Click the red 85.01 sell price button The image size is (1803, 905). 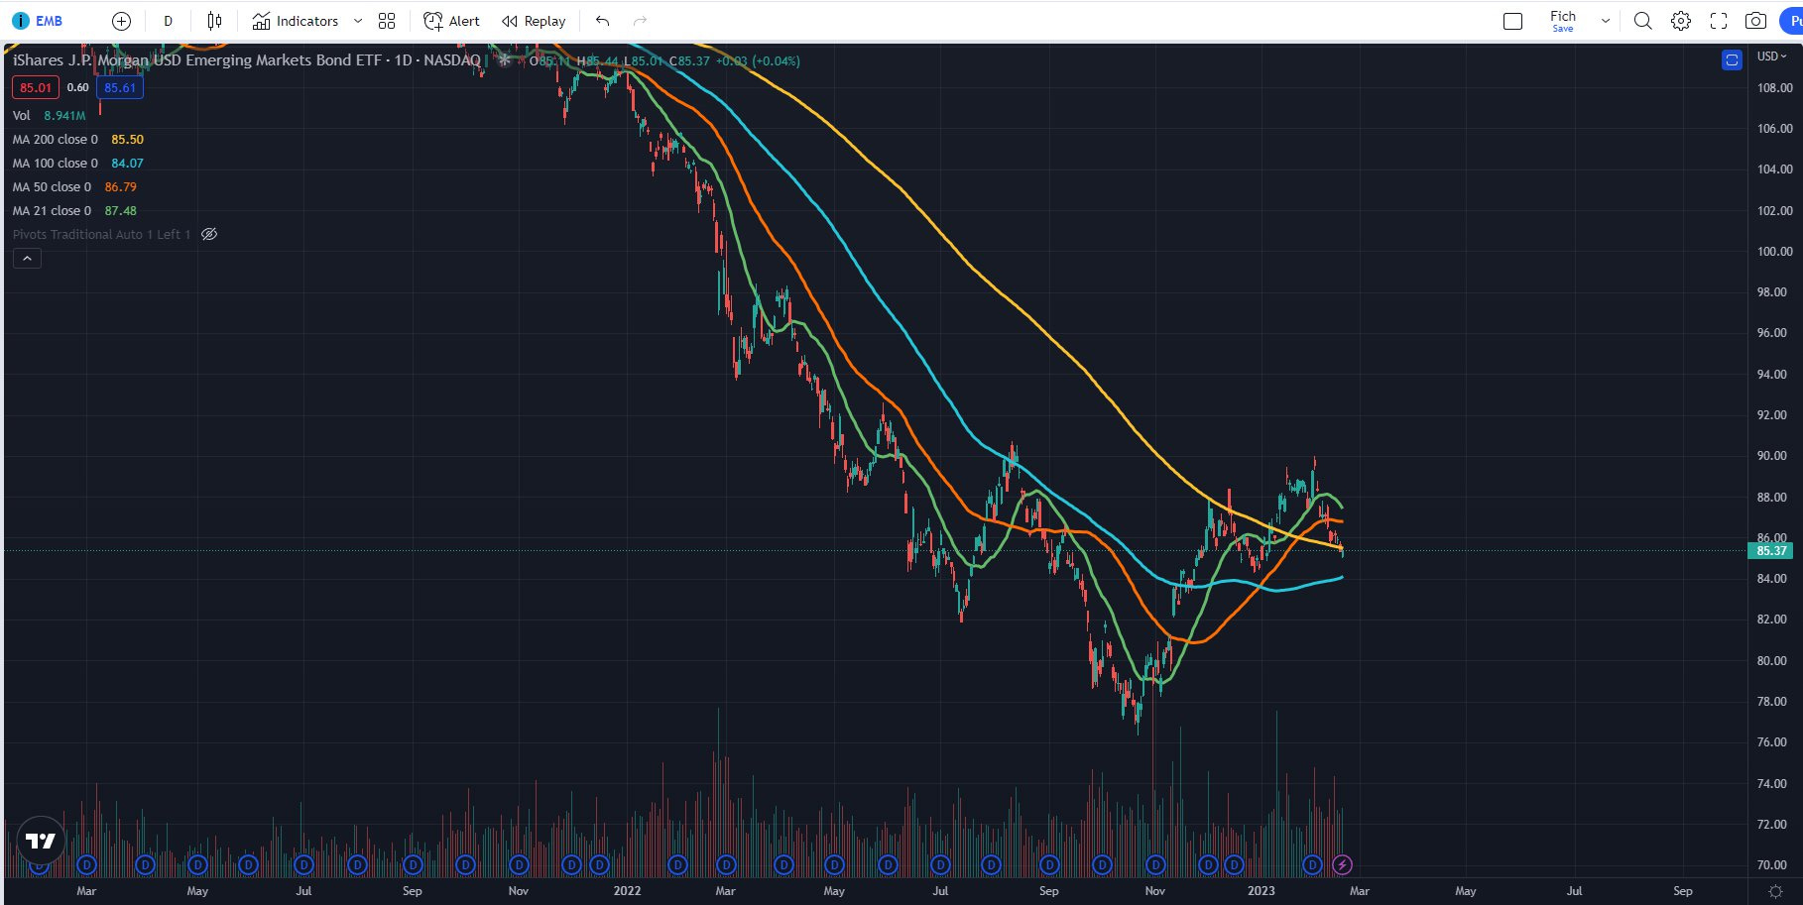36,87
